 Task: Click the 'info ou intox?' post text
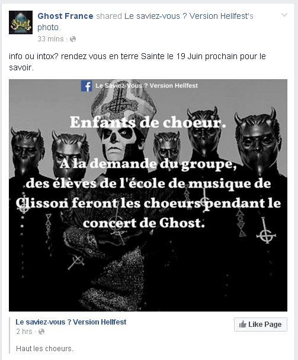(x=35, y=56)
